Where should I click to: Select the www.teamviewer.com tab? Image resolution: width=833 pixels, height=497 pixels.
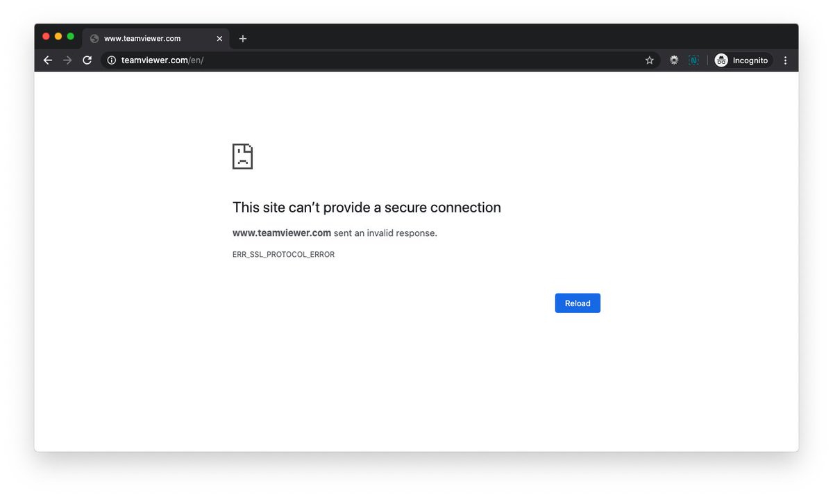[156, 39]
